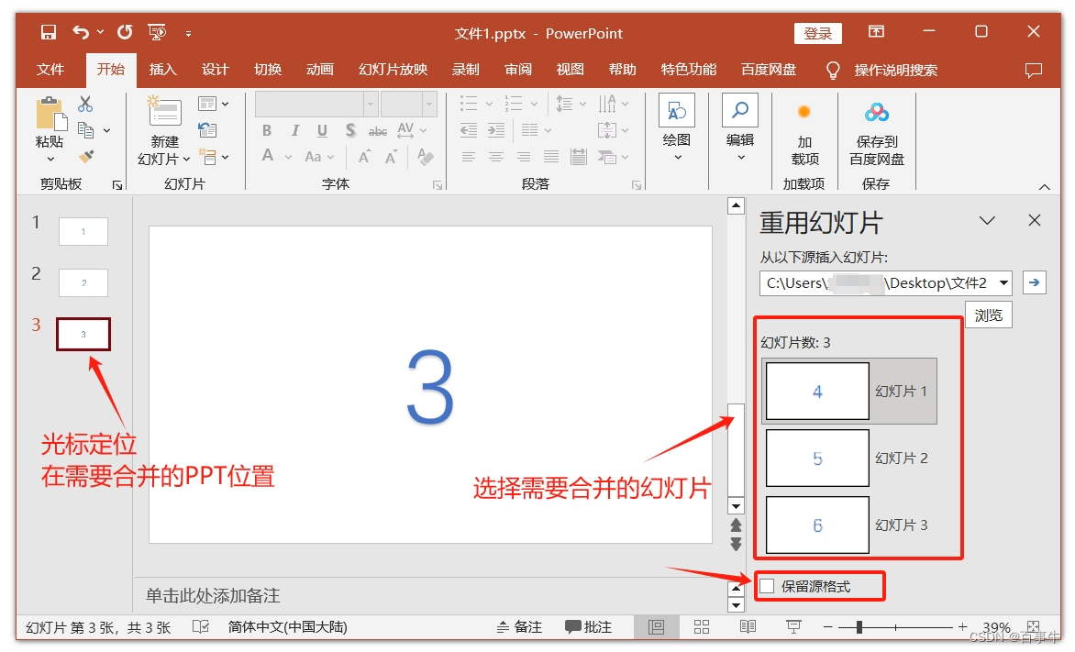The image size is (1075, 652).
Task: Start slideshow from beginning icon
Action: [x=157, y=32]
